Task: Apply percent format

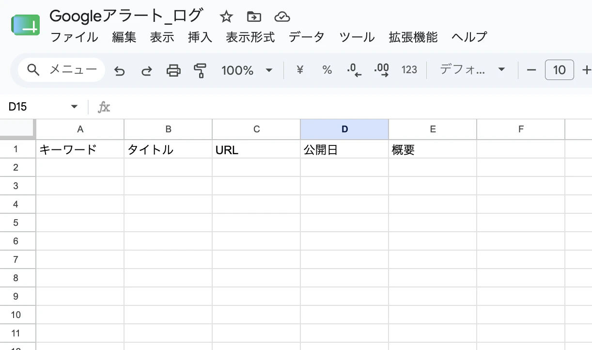Action: 327,70
